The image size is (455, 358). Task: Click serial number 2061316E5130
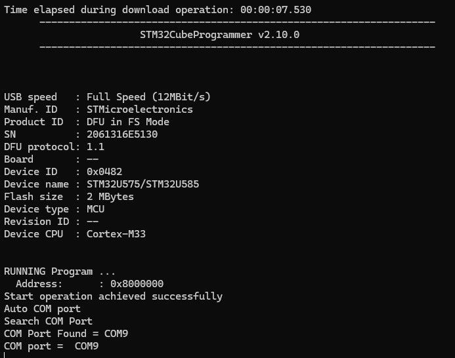pos(122,134)
